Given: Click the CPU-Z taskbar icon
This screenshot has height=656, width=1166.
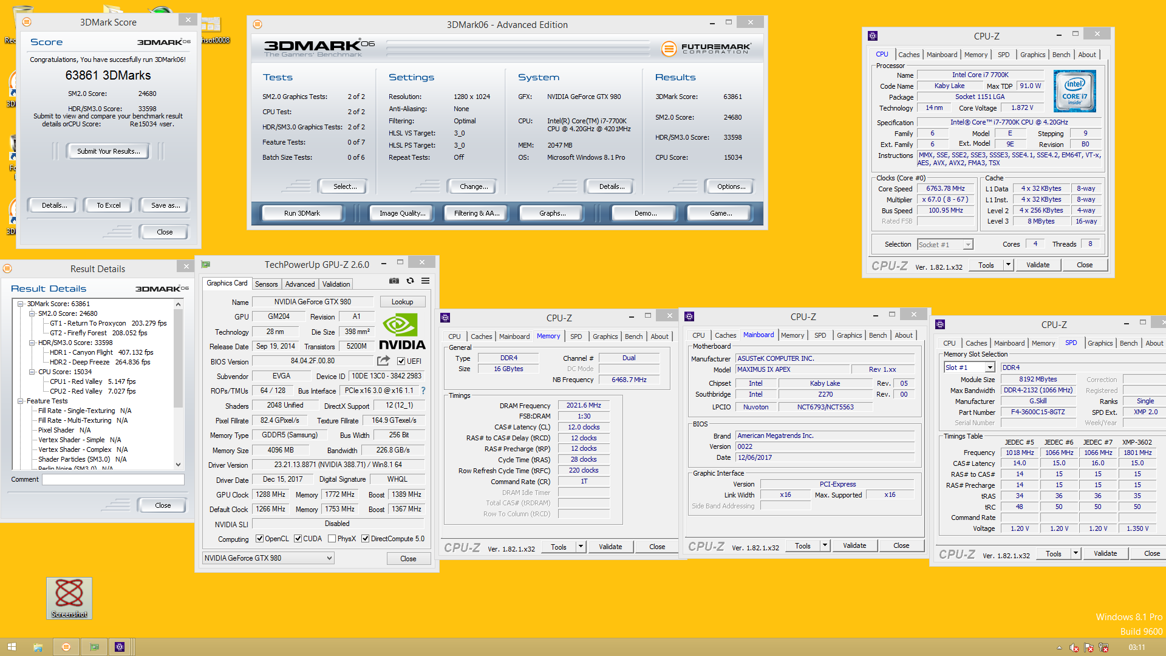Looking at the screenshot, I should point(120,647).
